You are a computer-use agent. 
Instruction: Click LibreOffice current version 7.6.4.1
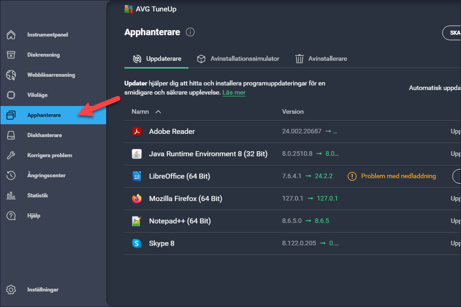point(292,176)
